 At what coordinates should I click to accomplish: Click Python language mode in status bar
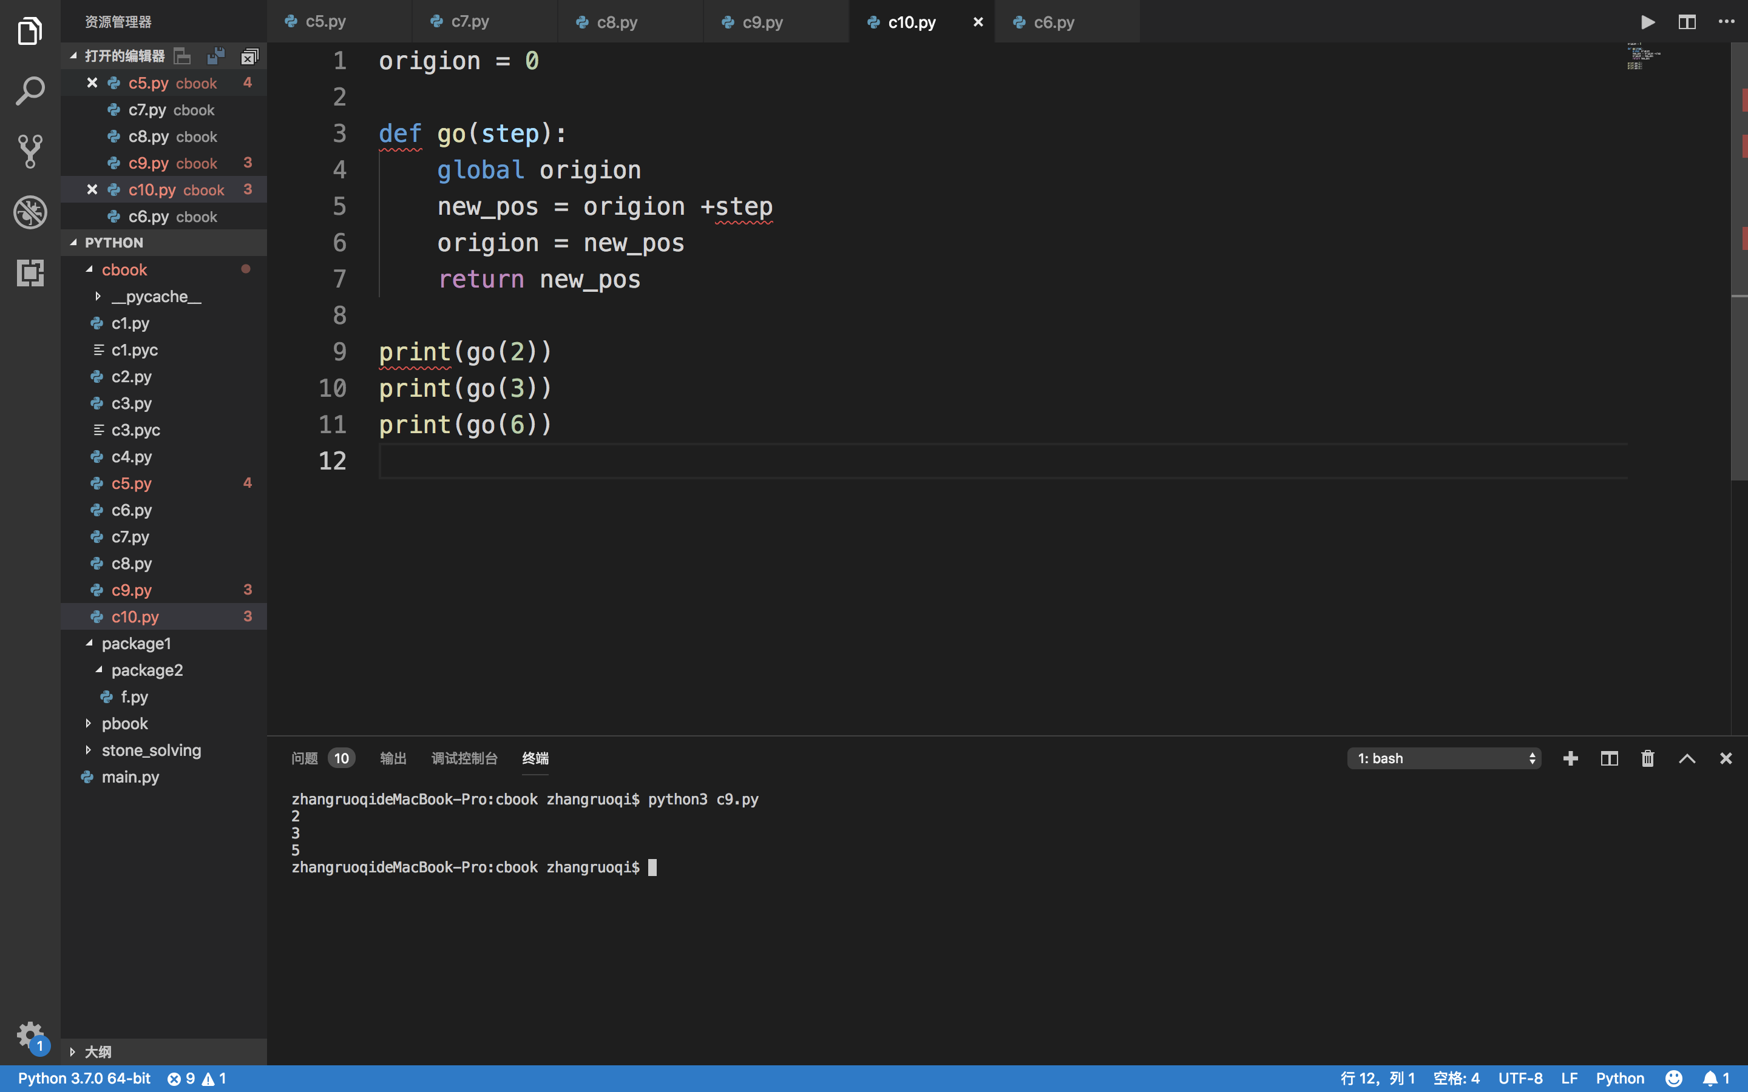(1620, 1078)
